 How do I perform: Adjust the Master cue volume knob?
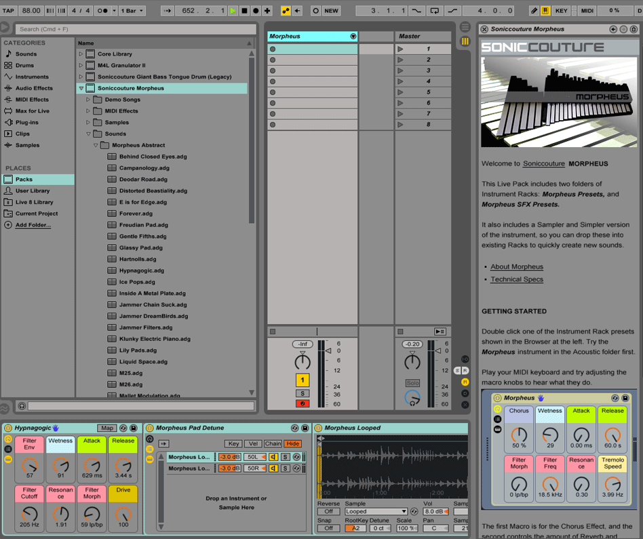tap(412, 397)
